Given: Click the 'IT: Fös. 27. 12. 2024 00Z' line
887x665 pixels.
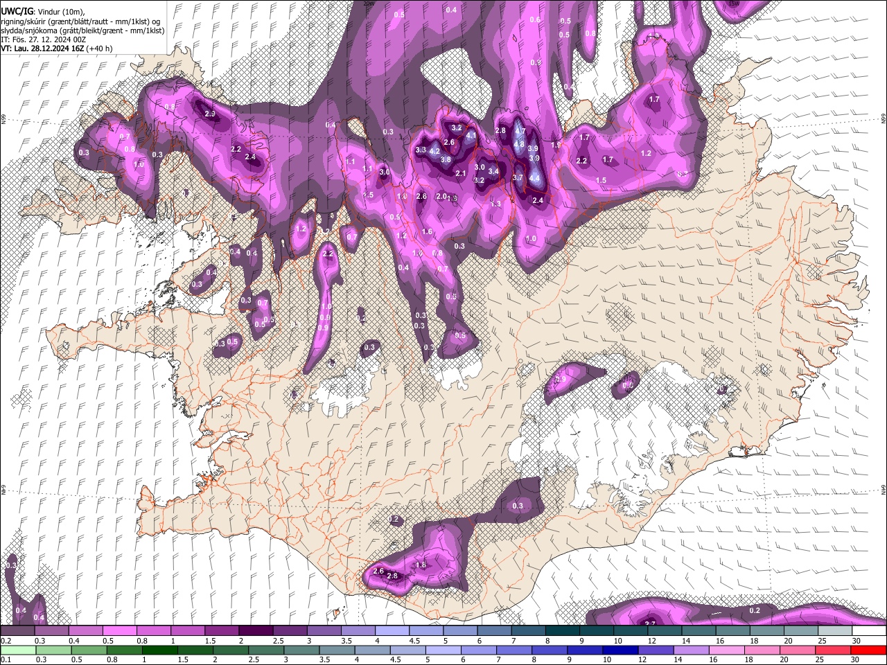Looking at the screenshot, I should tap(44, 39).
